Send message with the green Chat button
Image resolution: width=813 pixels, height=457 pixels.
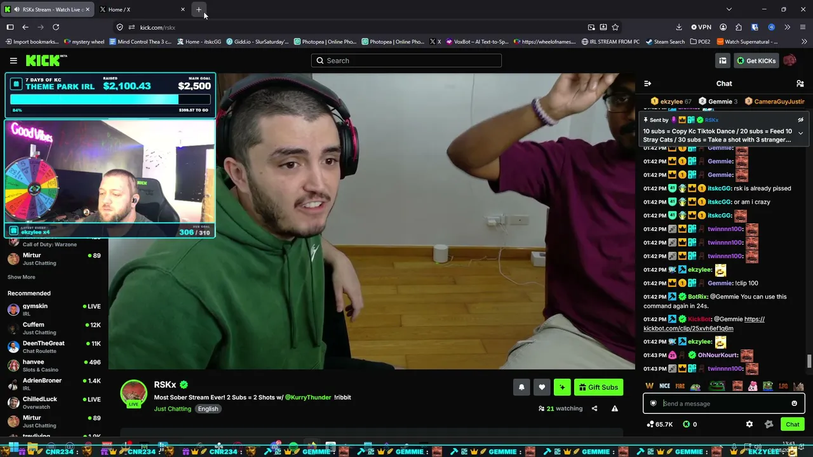tap(792, 425)
